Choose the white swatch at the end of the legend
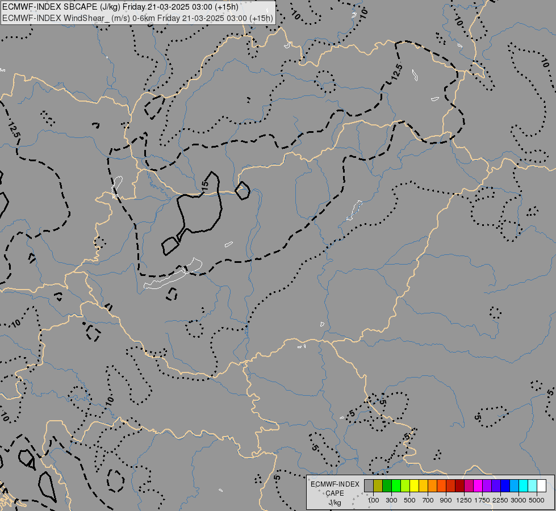The image size is (556, 511). click(x=542, y=485)
